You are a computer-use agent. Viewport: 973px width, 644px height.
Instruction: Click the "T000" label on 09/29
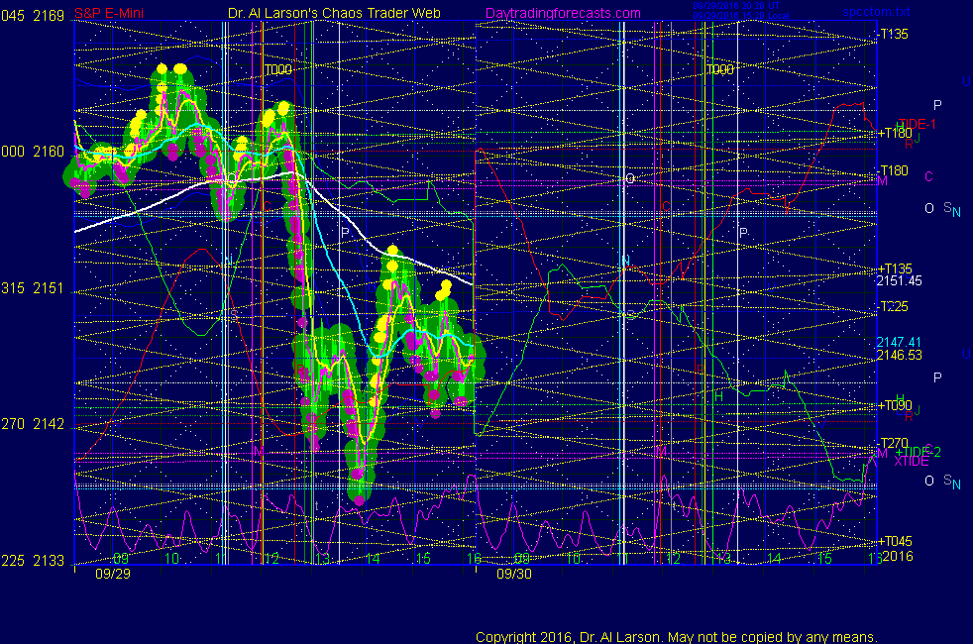278,69
